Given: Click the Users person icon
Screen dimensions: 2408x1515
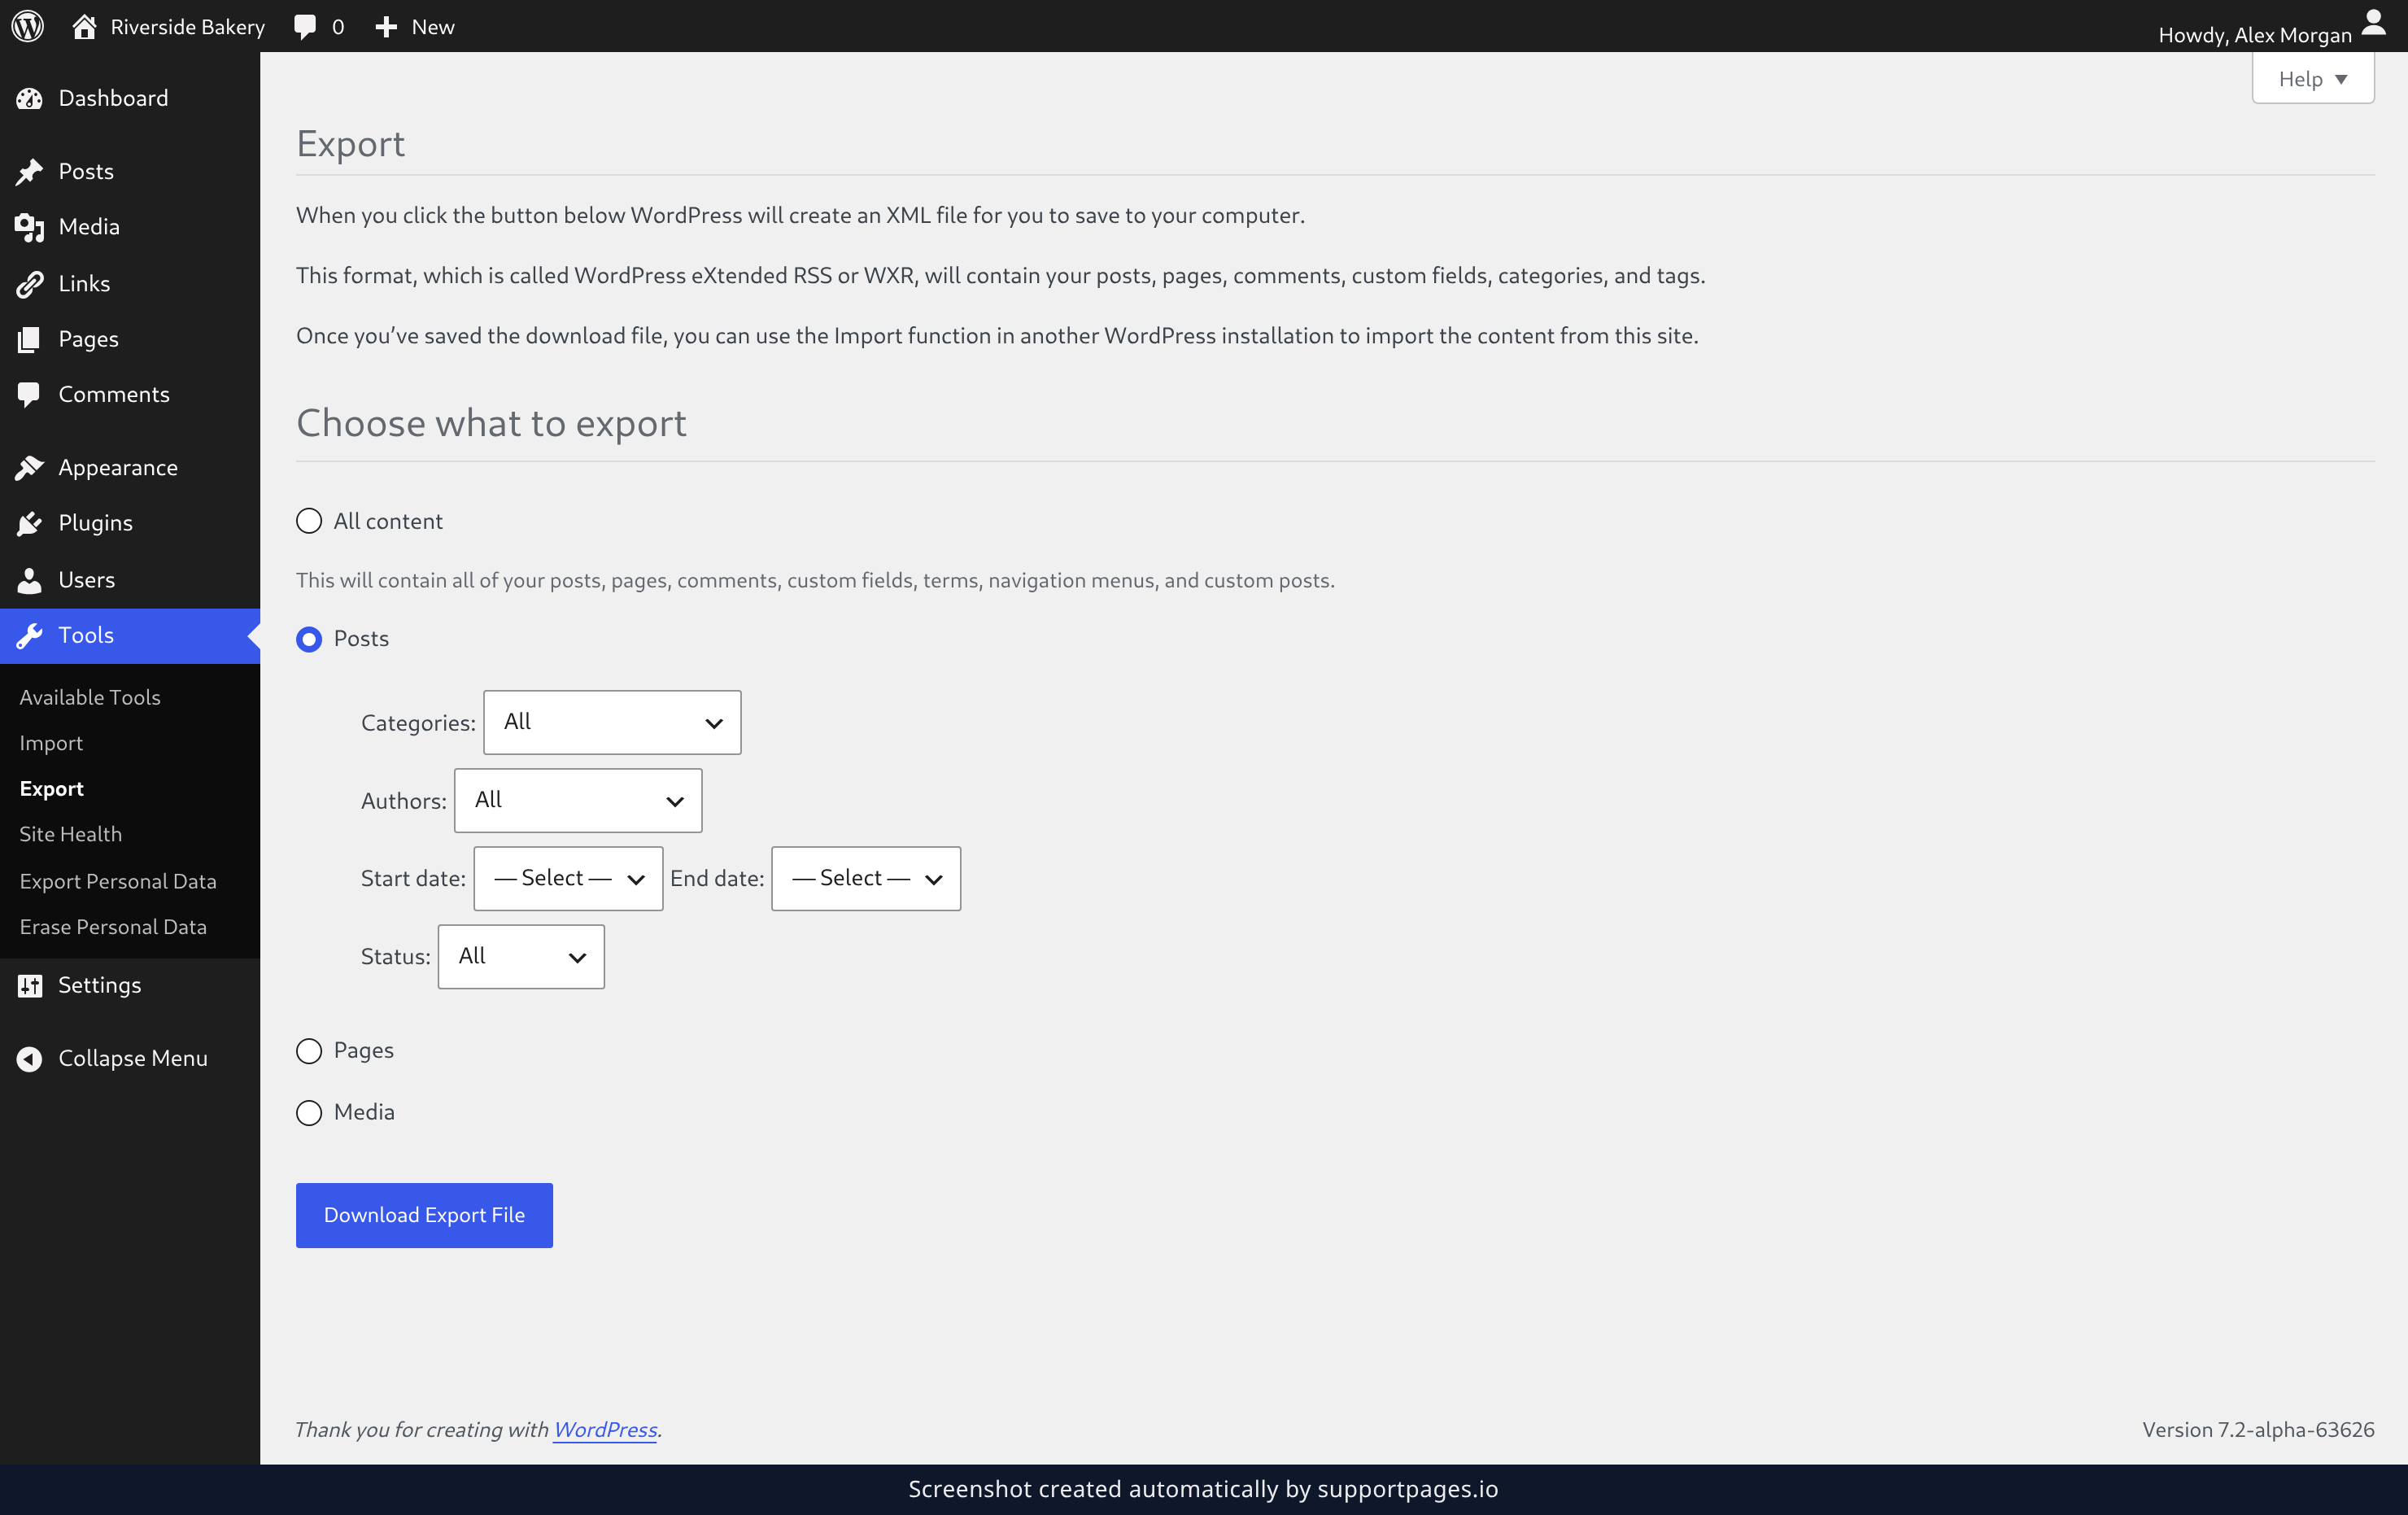Looking at the screenshot, I should pos(30,580).
